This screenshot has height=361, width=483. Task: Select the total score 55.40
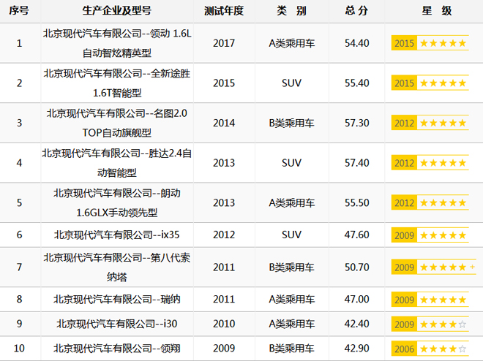(x=356, y=83)
